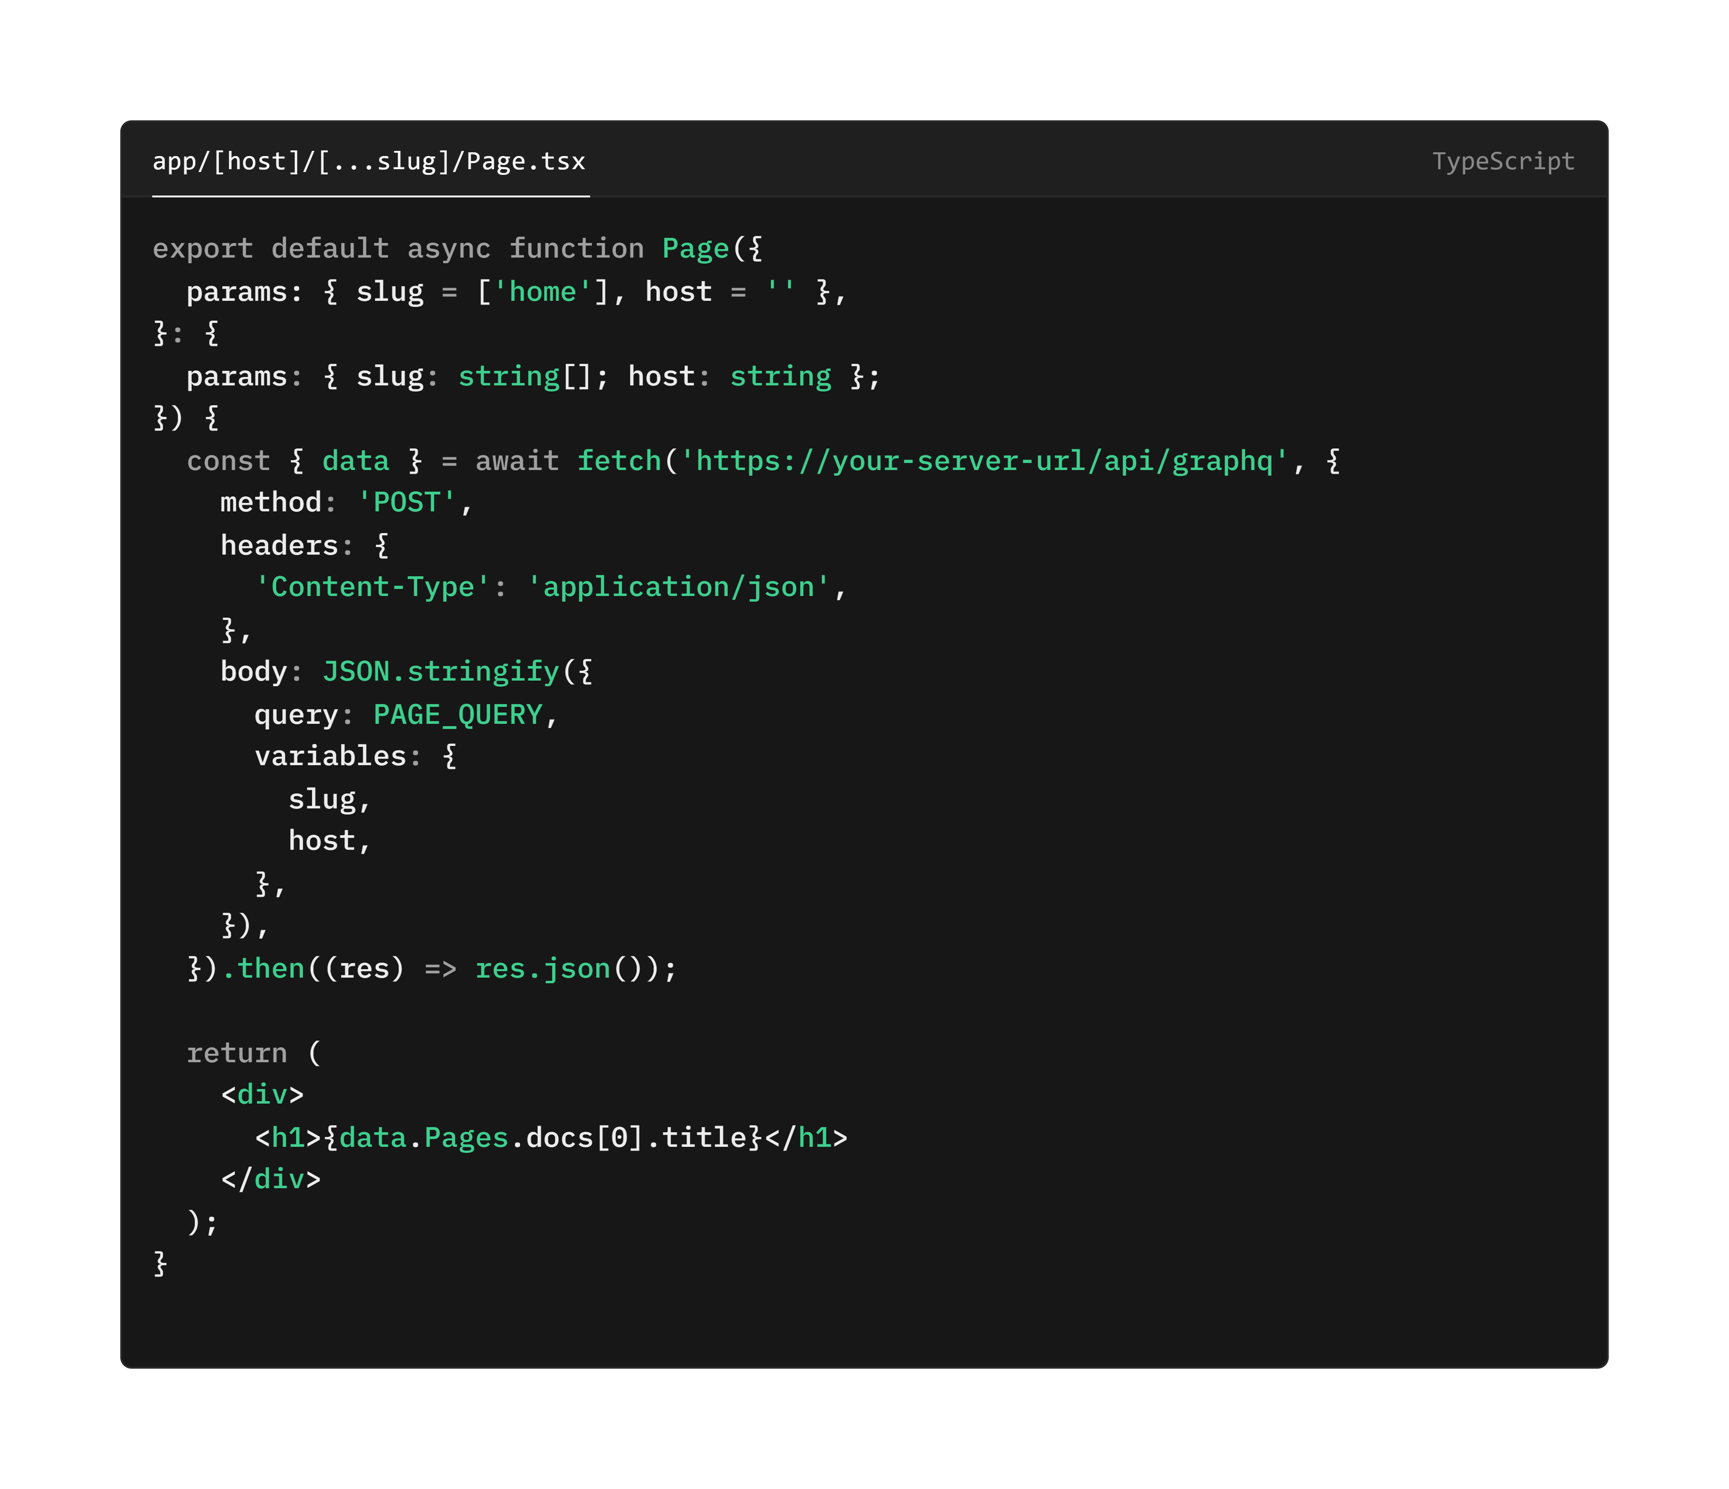This screenshot has width=1729, height=1489.
Task: Click the TypeScript language label
Action: [1502, 161]
